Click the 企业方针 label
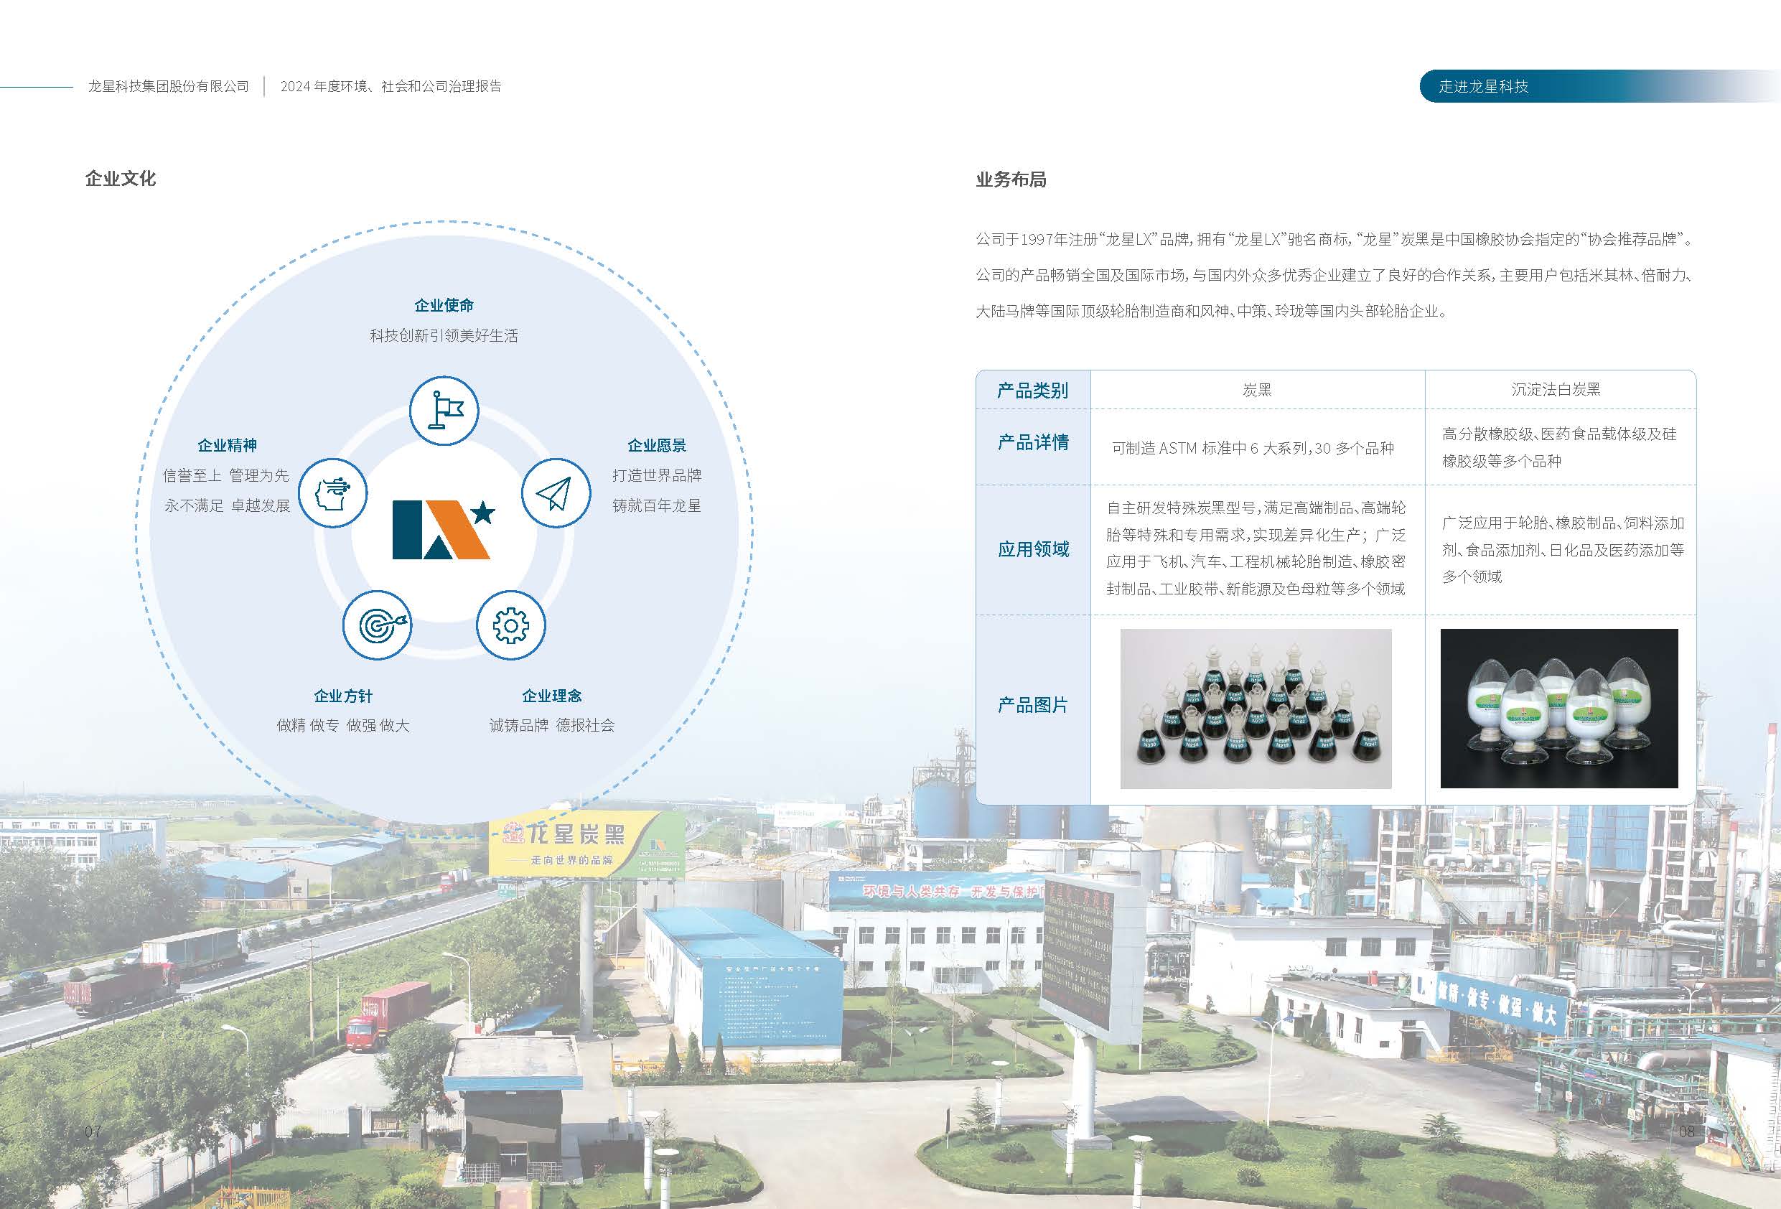This screenshot has height=1209, width=1781. point(342,696)
